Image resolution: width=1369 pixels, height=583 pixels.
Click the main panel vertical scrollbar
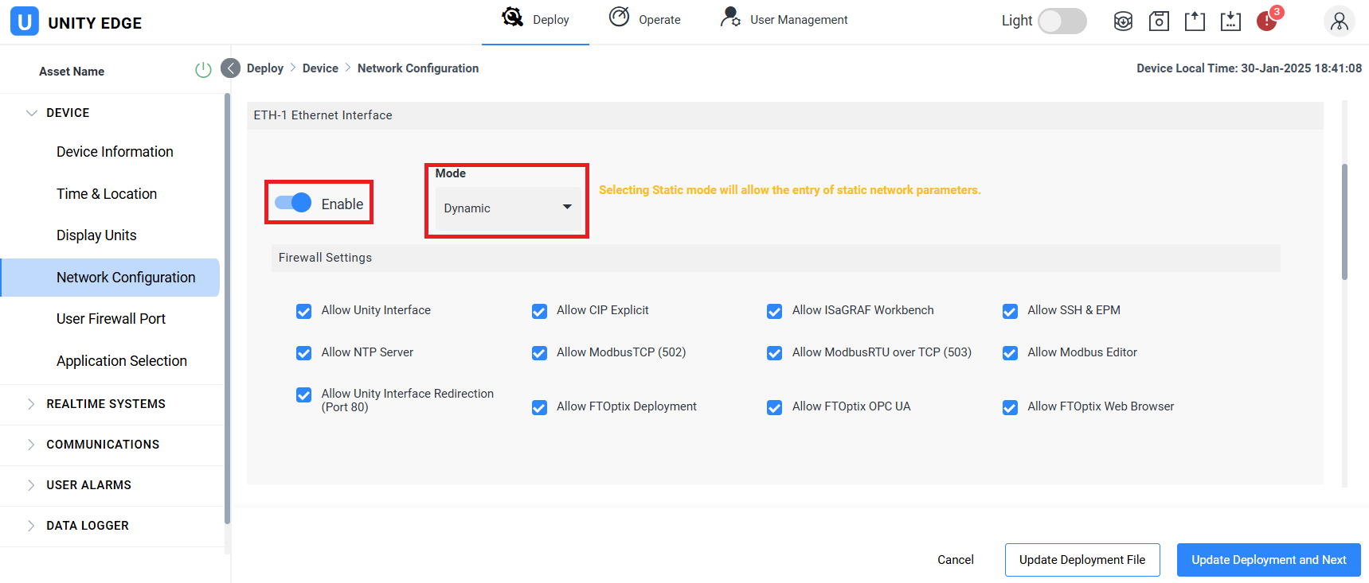tap(1345, 223)
